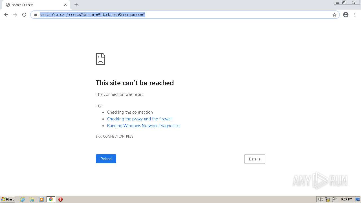This screenshot has height=203, width=361.
Task: Show error Details
Action: (254, 159)
